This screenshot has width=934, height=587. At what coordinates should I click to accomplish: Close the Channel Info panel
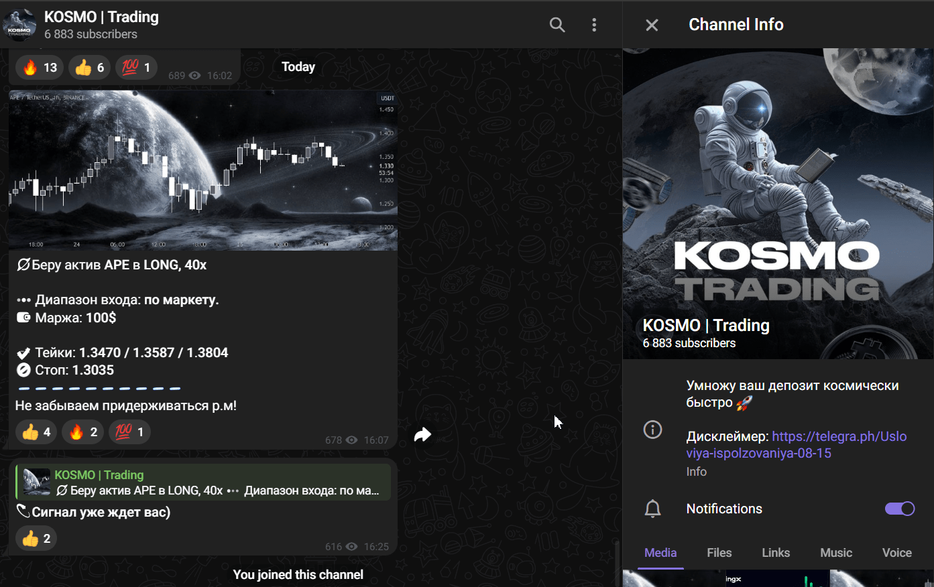tap(652, 25)
